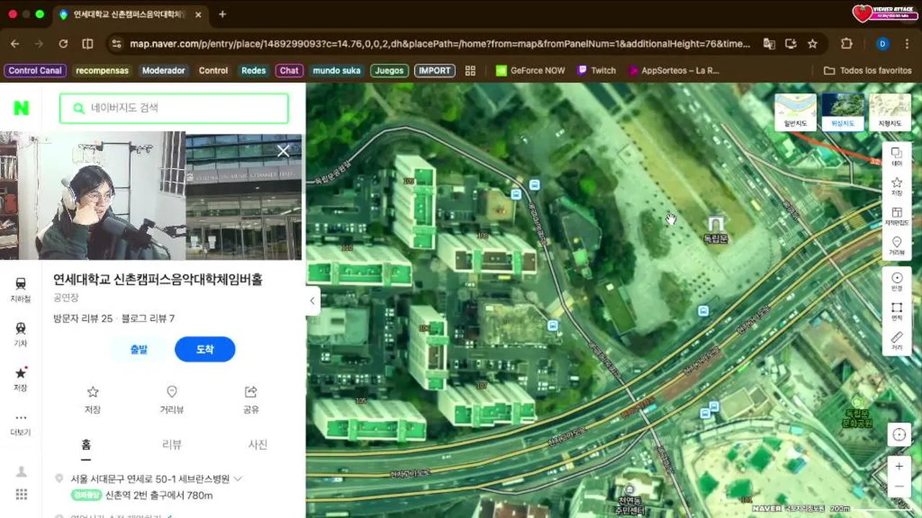
Task: Open a new browser tab
Action: (x=222, y=14)
